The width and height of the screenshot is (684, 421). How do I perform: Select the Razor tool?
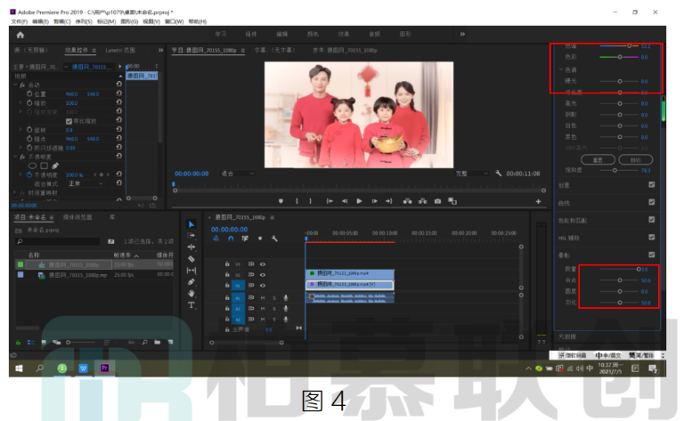[x=191, y=259]
